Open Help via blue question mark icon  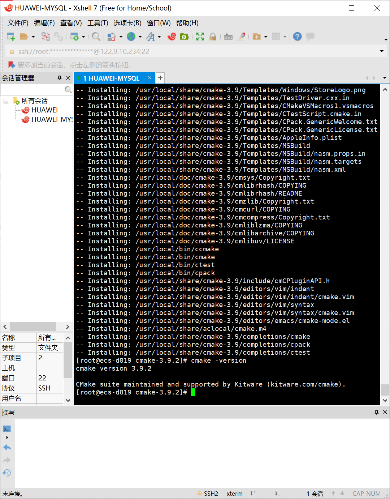[297, 36]
